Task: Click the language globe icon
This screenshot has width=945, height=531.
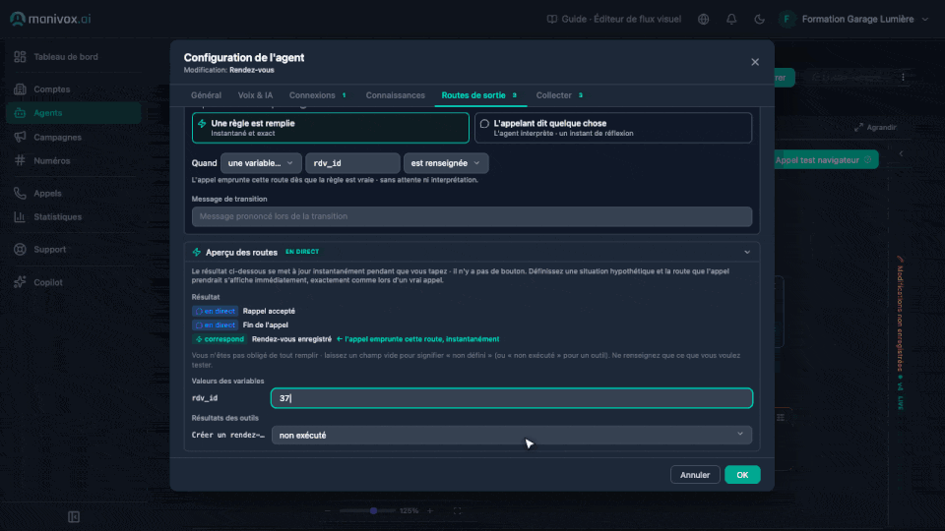Action: click(703, 20)
